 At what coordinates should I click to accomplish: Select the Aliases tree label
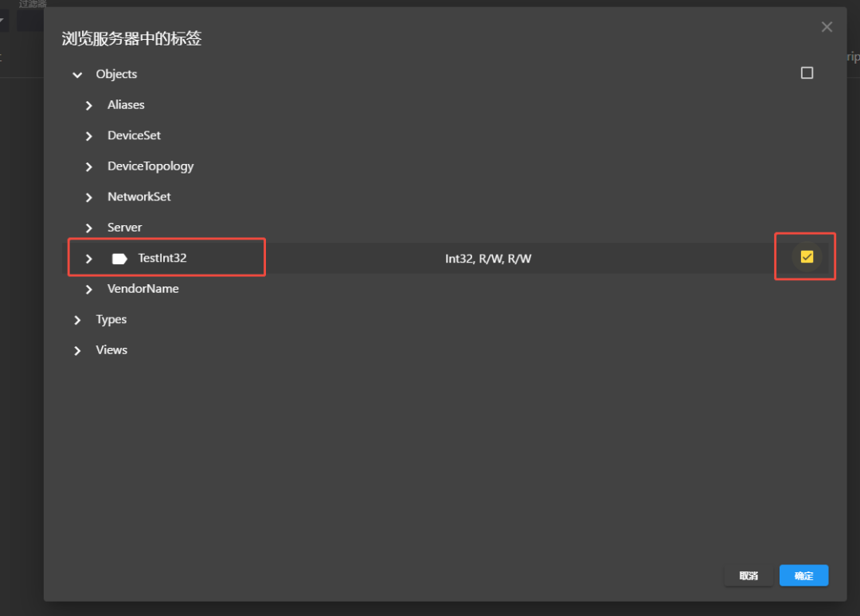click(x=126, y=105)
